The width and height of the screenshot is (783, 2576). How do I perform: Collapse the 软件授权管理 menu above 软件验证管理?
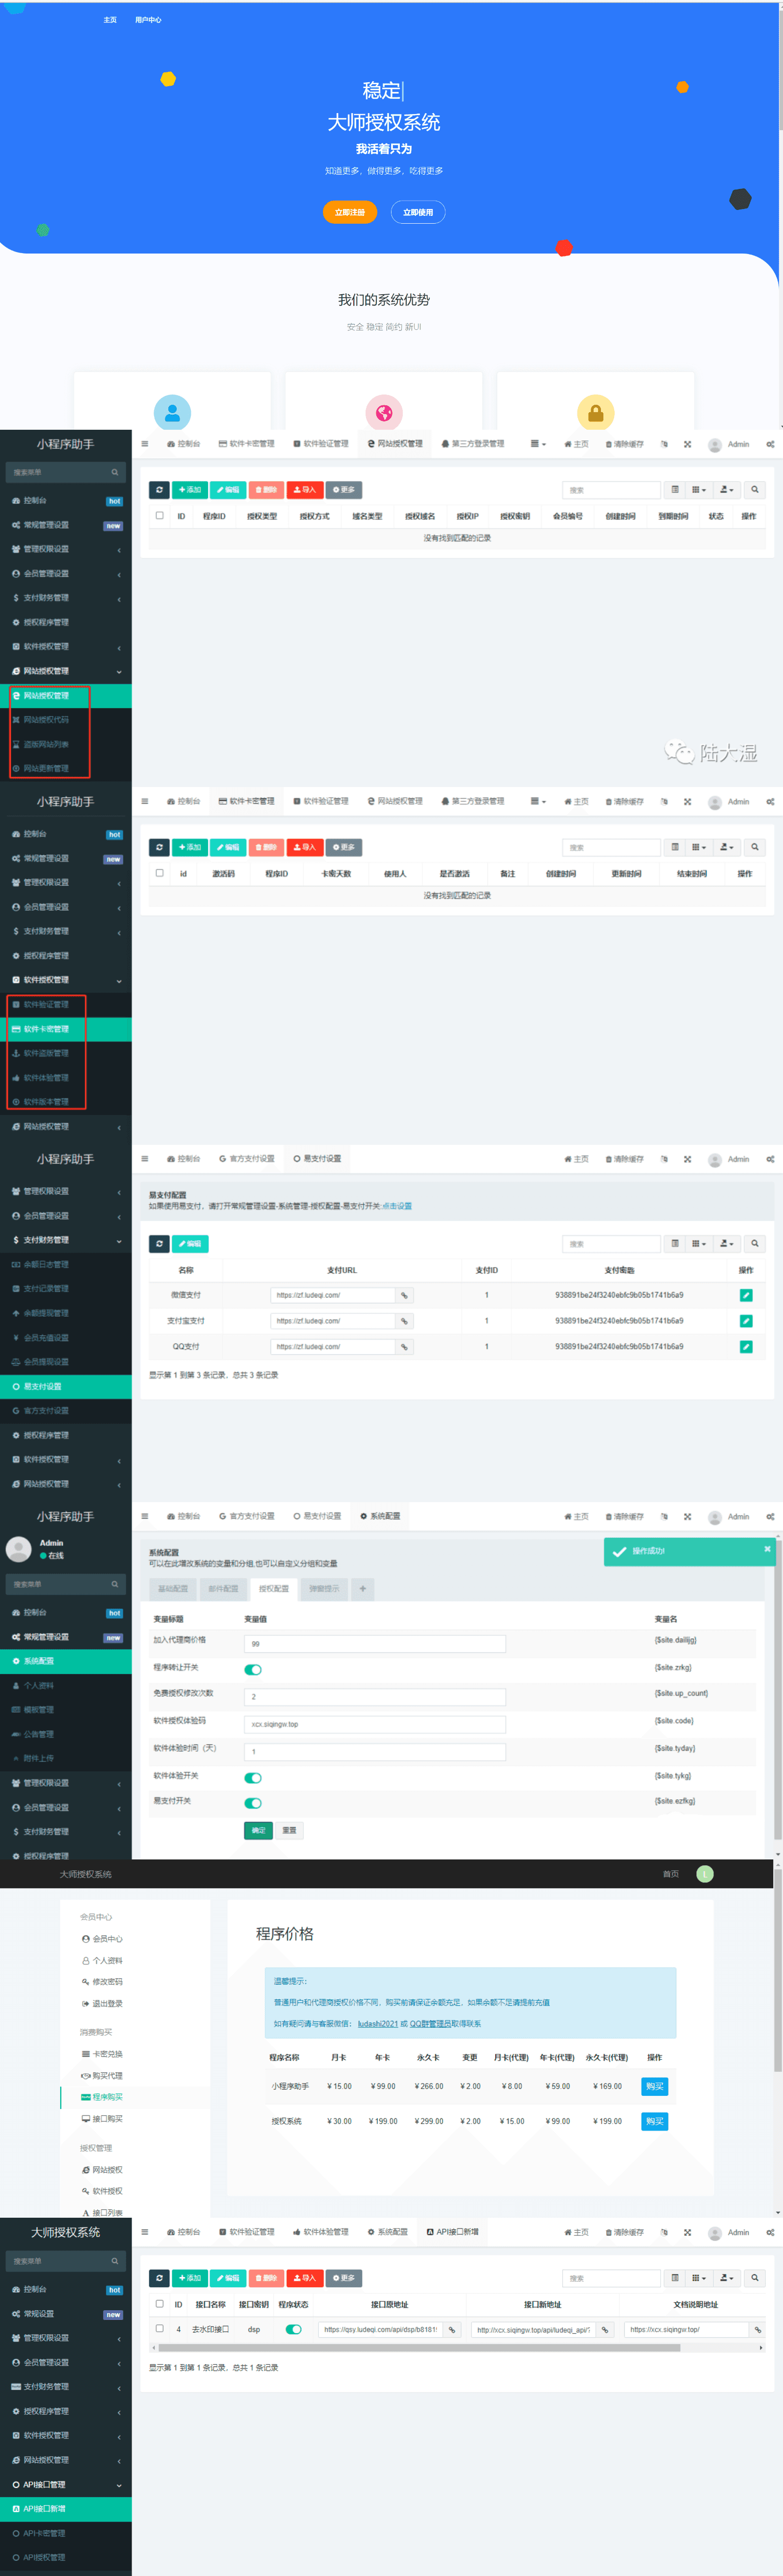coord(65,980)
